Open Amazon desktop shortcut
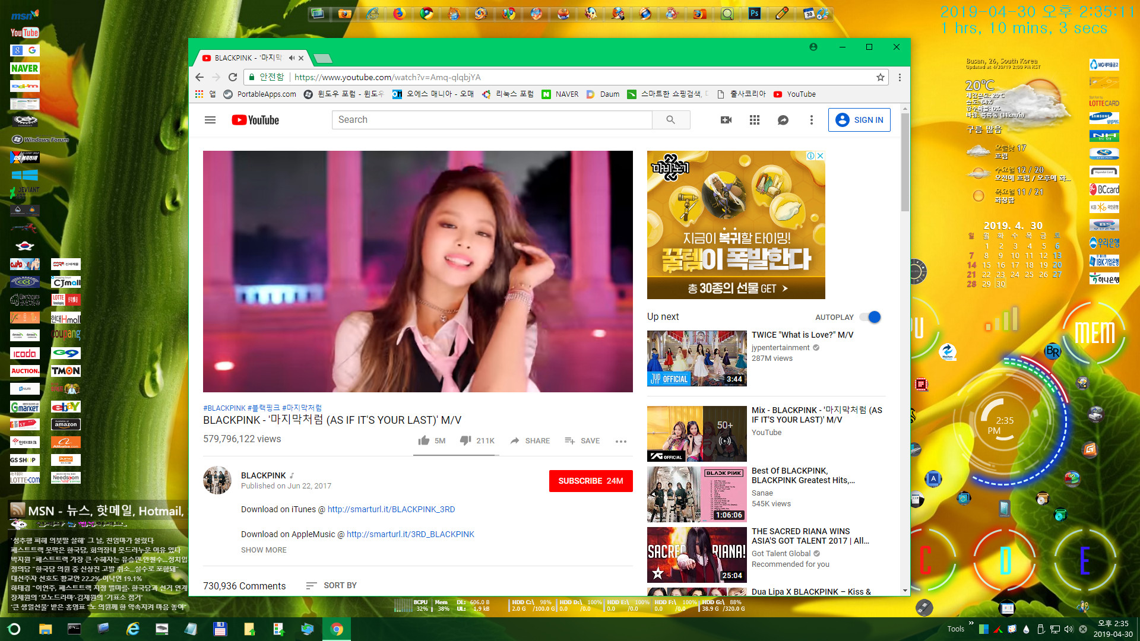The image size is (1140, 641). 66,424
